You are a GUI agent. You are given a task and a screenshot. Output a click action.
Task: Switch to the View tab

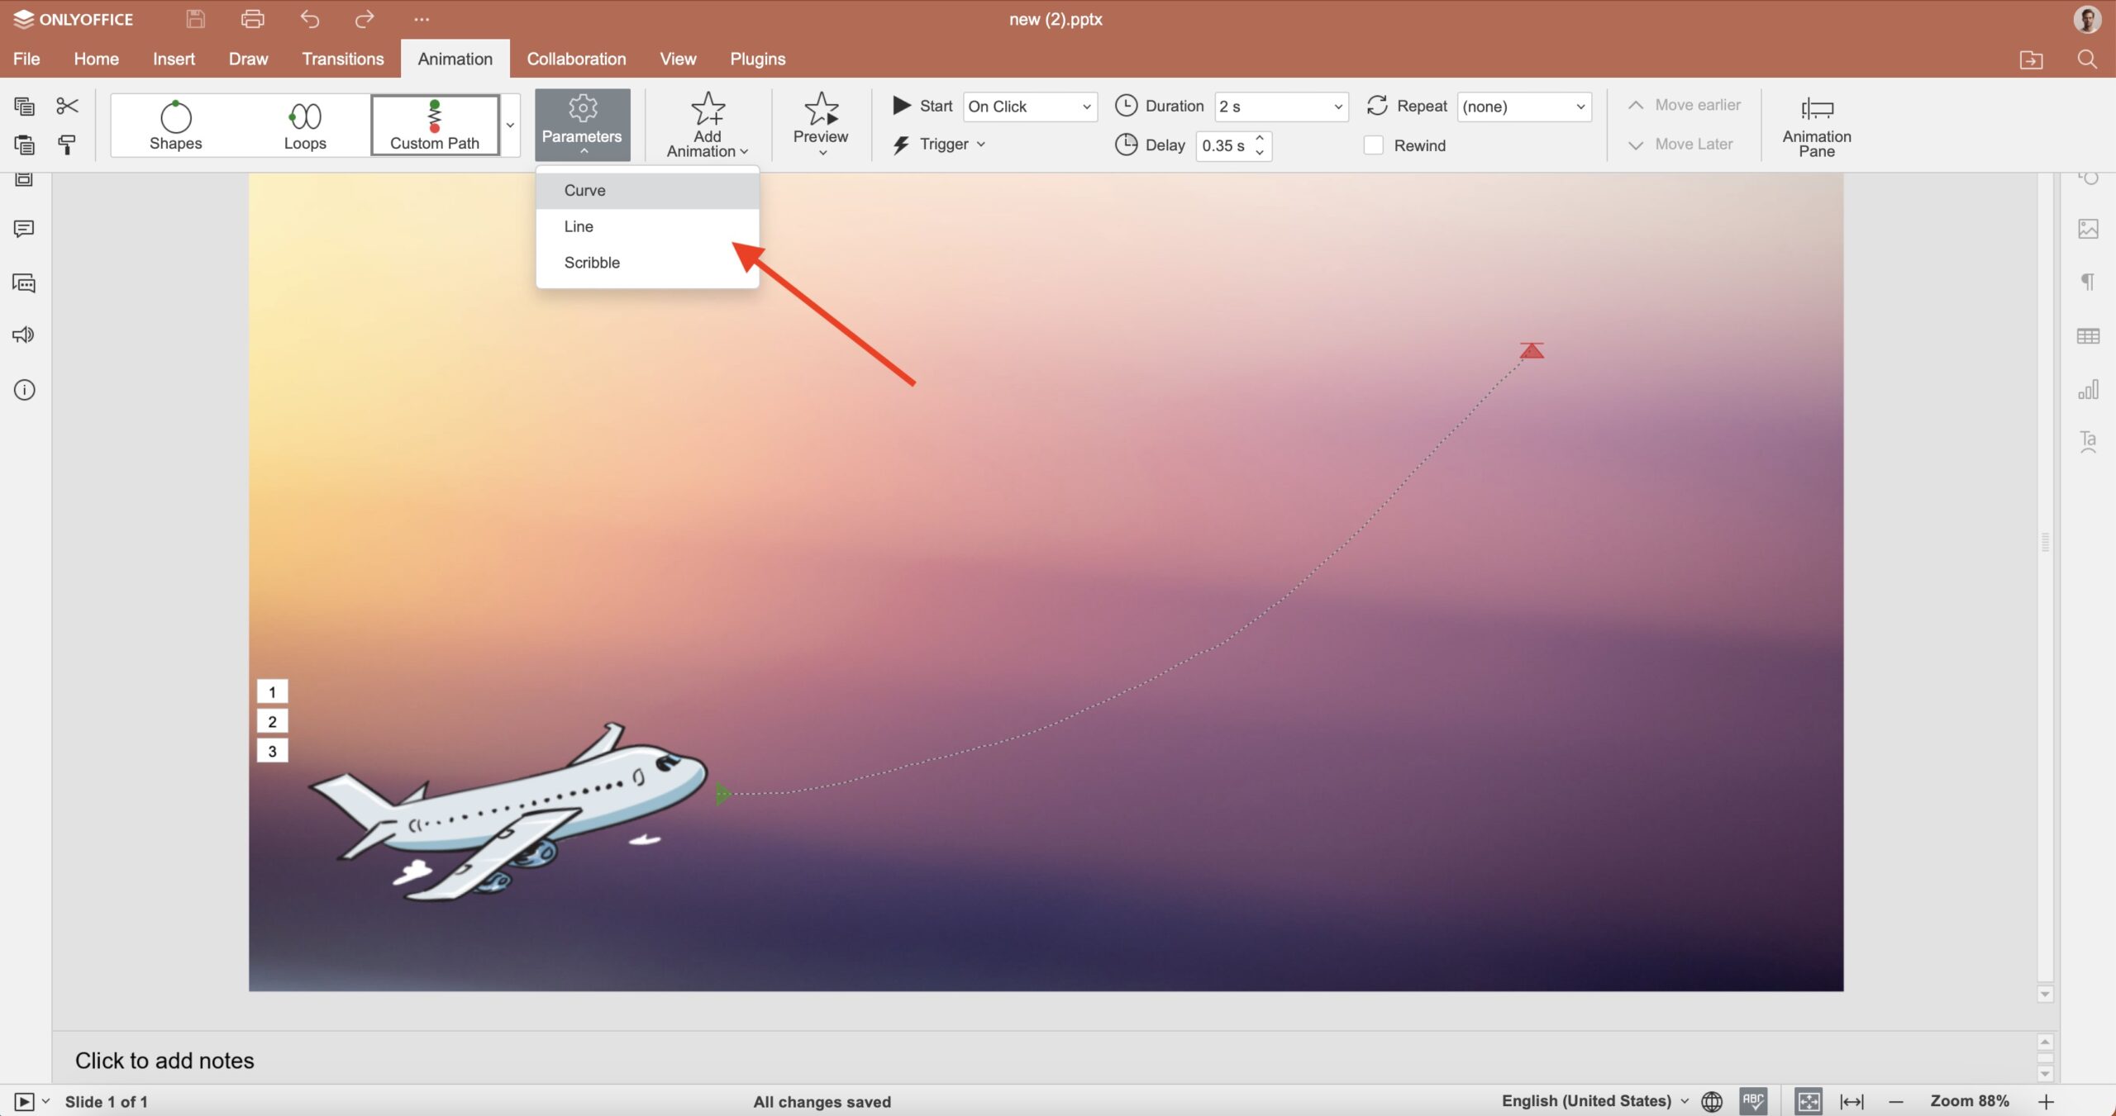[x=678, y=59]
